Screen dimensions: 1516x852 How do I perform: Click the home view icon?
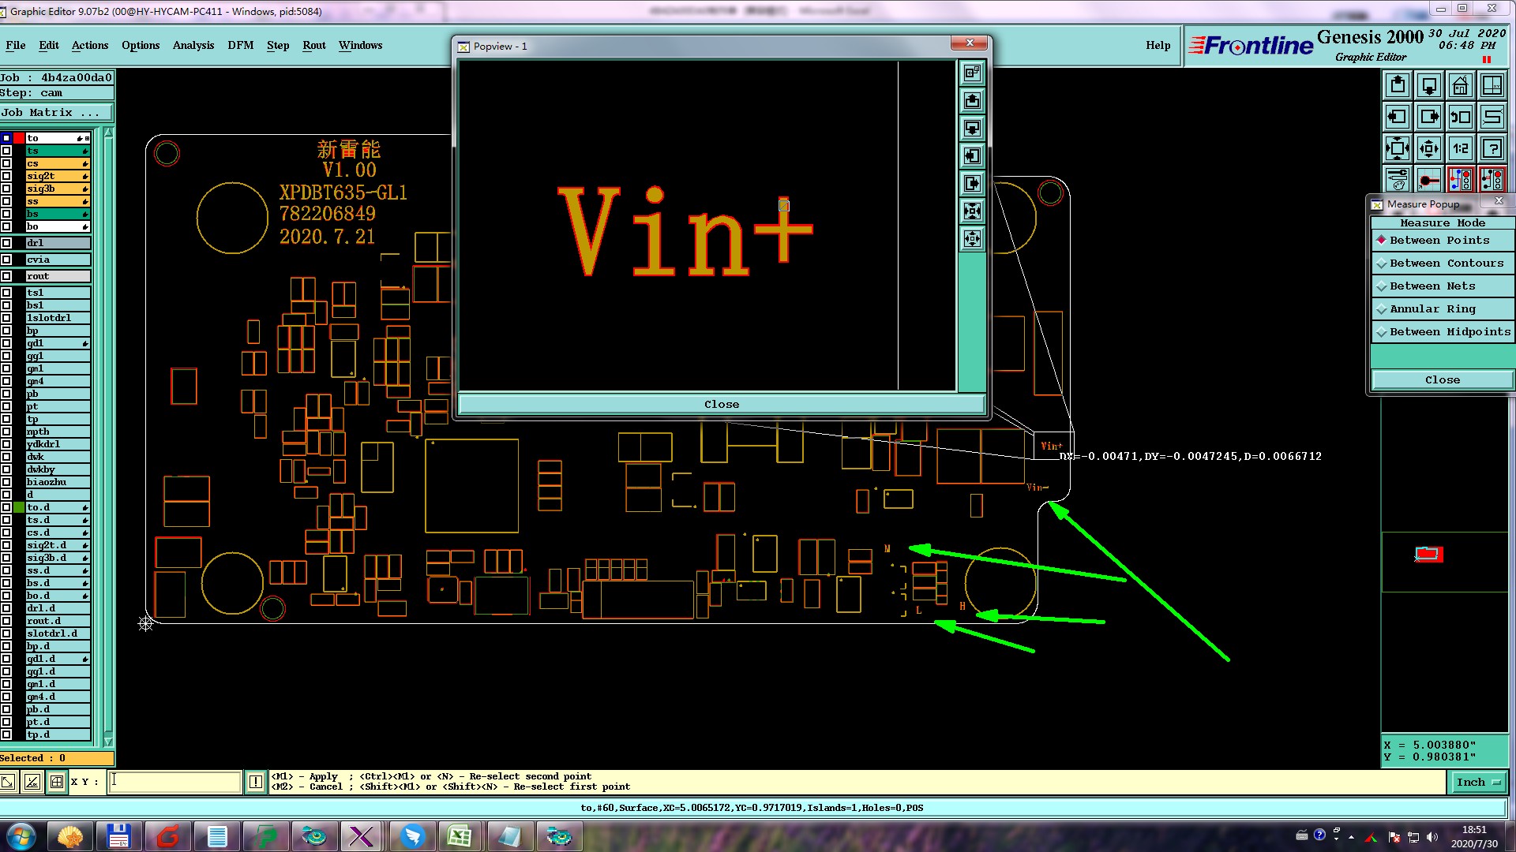1460,85
